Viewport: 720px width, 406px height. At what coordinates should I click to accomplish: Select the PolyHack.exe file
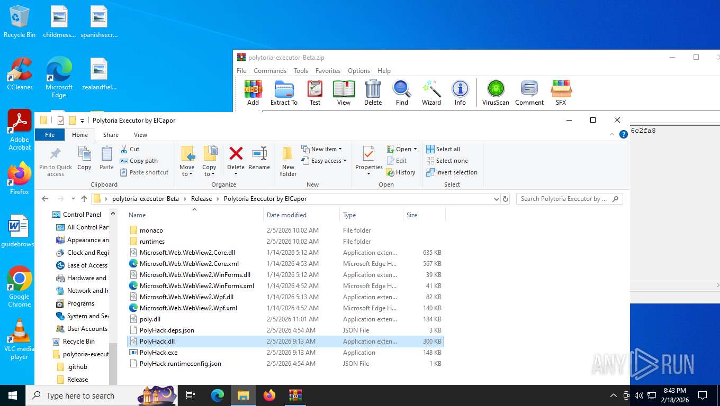[286, 353]
